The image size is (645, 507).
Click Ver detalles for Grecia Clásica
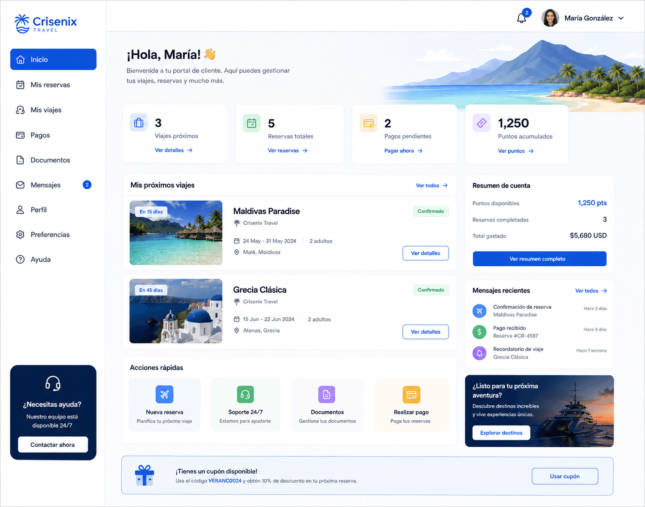click(x=426, y=332)
